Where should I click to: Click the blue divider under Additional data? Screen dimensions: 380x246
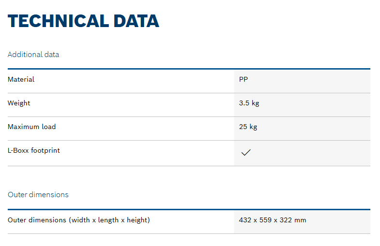189,69
